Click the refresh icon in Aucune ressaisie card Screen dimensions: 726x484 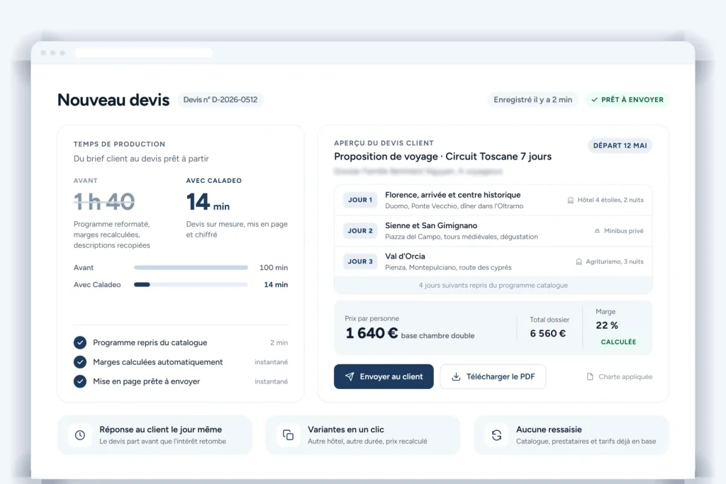tap(496, 435)
